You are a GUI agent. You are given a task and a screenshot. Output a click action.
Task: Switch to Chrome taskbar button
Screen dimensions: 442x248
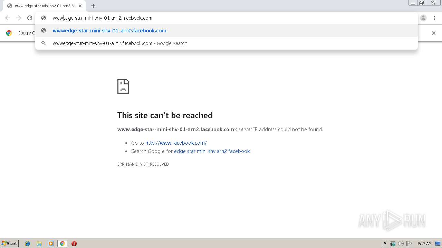pyautogui.click(x=62, y=244)
